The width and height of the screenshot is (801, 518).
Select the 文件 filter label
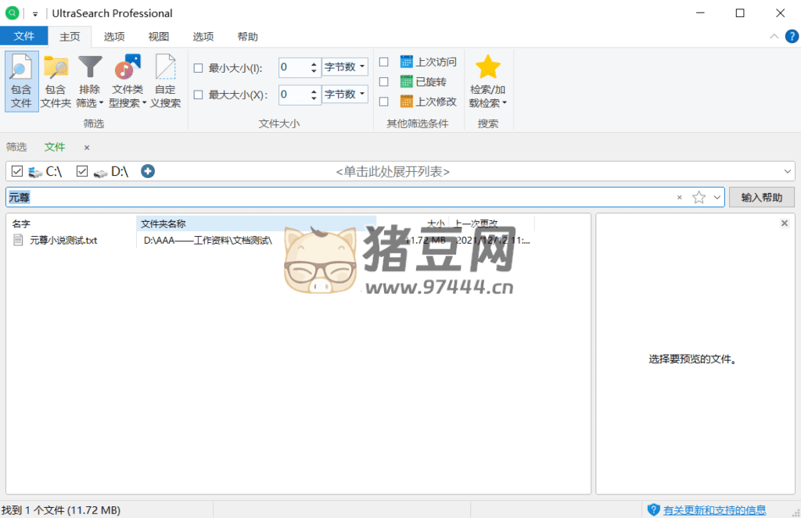[55, 148]
